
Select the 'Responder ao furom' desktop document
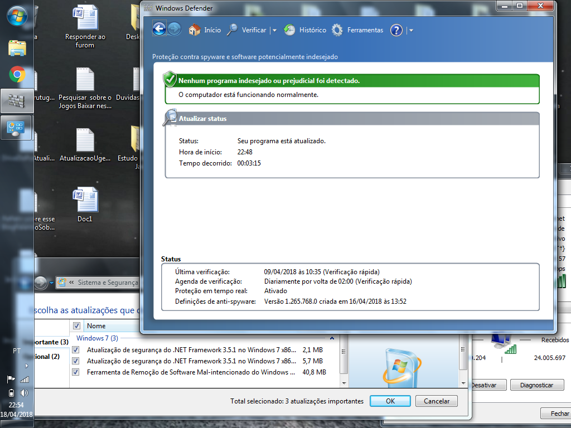85,26
